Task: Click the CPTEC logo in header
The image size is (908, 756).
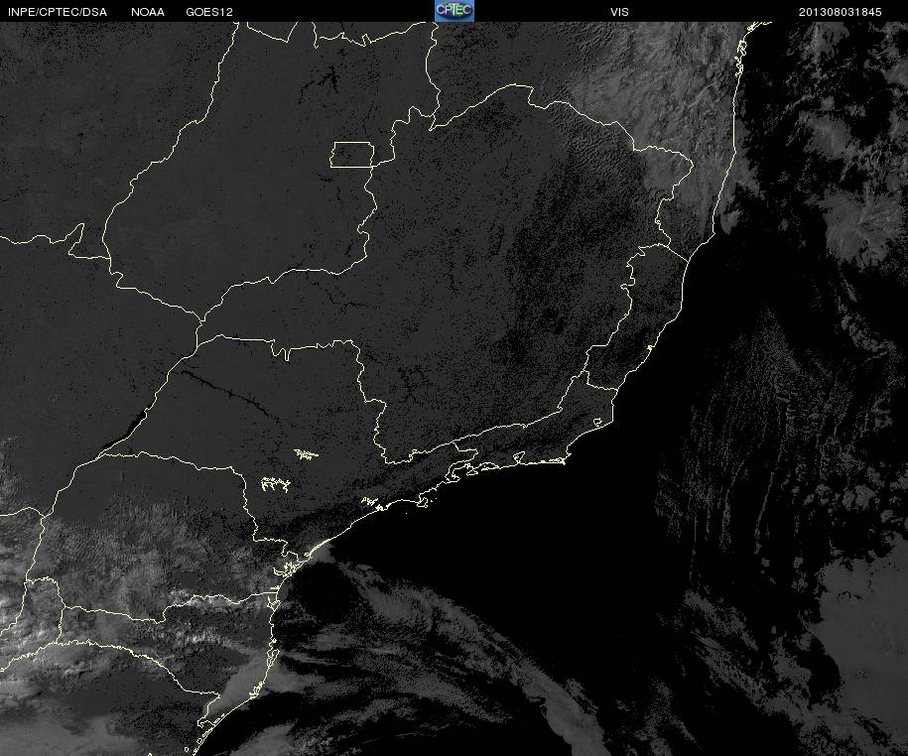Action: 454,11
